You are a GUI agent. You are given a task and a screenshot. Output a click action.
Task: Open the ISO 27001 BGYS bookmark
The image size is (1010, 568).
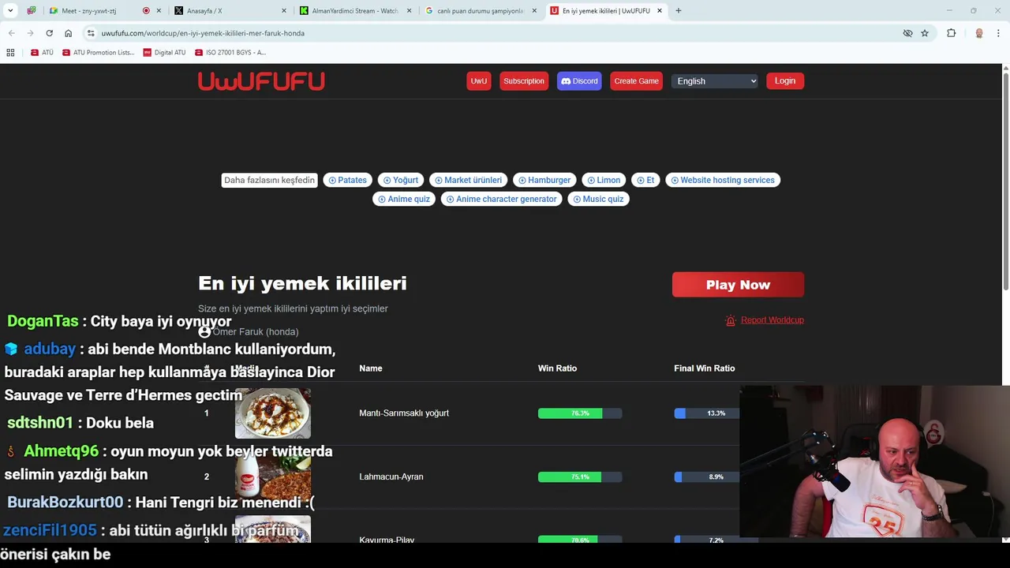(x=230, y=53)
